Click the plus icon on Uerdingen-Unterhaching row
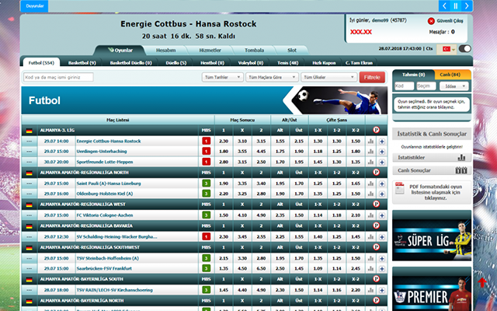The image size is (497, 311). click(381, 152)
